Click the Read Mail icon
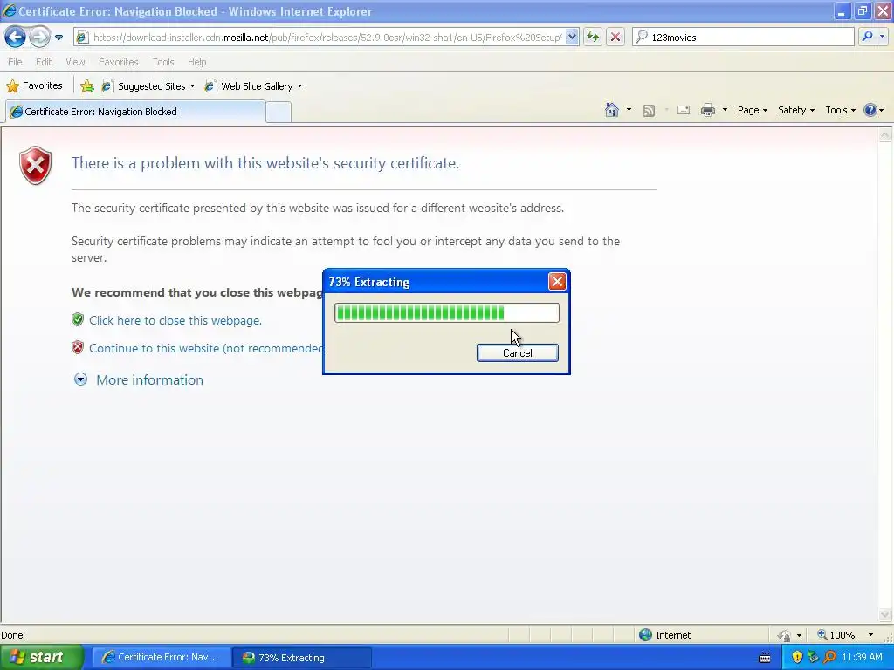 tap(683, 110)
